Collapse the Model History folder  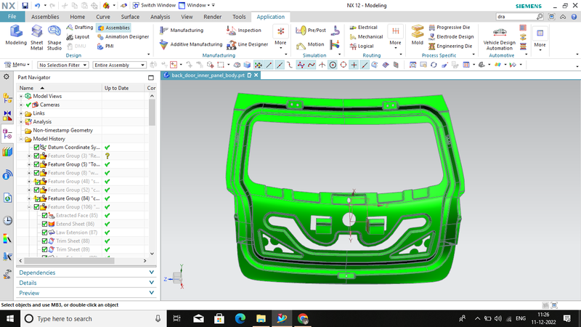tap(21, 139)
